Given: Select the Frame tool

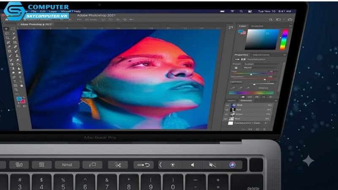Looking at the screenshot, I should pos(15,42).
